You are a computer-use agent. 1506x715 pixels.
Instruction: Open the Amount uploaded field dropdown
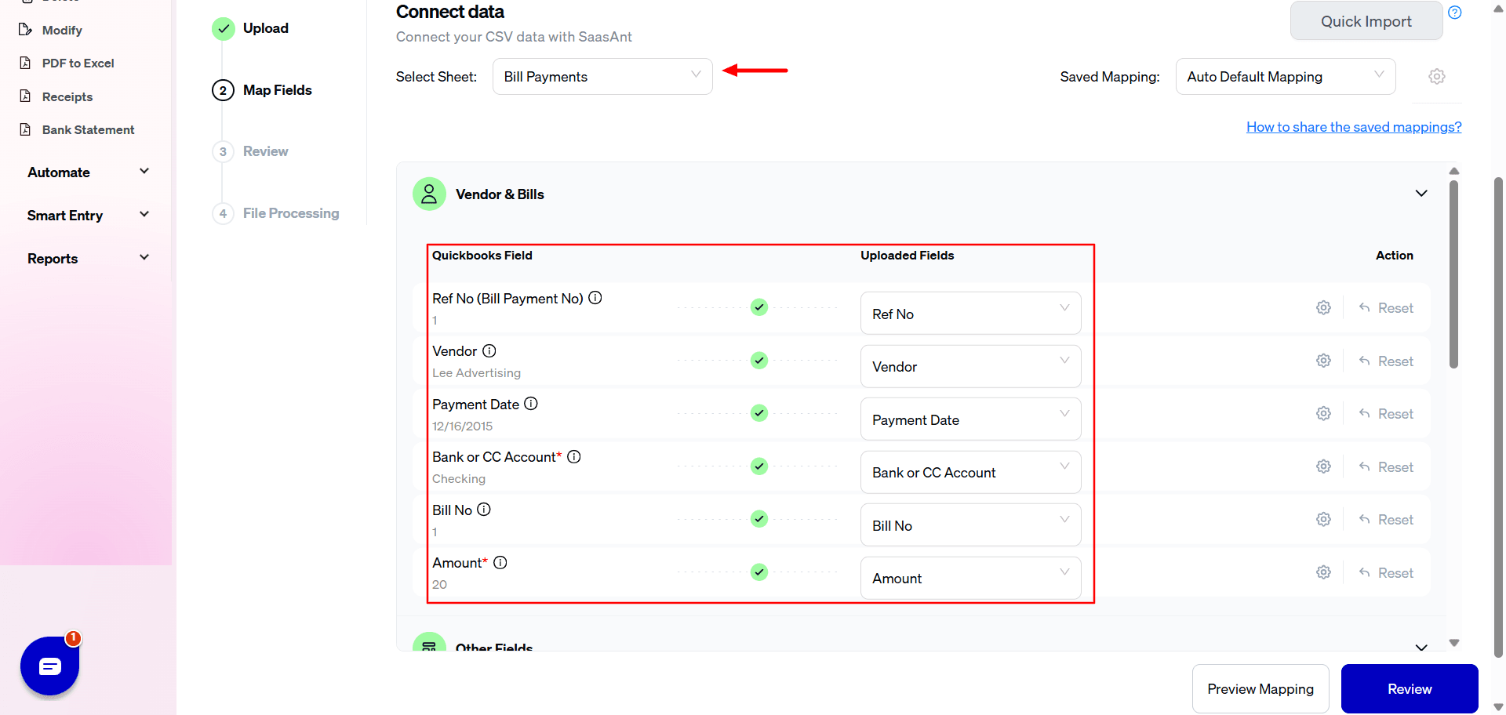coord(970,578)
